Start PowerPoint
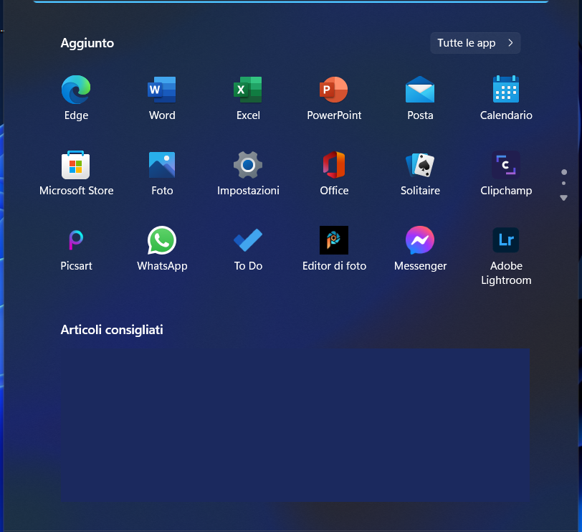This screenshot has width=582, height=532. coord(334,98)
